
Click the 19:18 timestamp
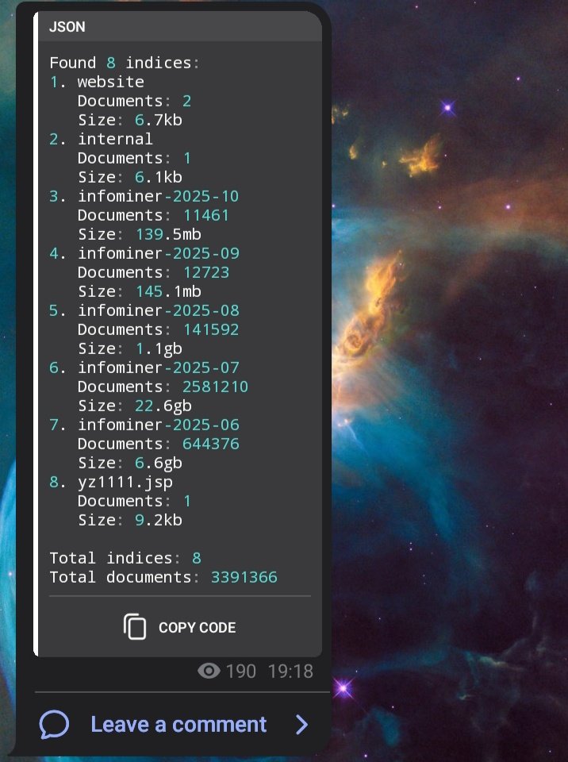tap(290, 672)
